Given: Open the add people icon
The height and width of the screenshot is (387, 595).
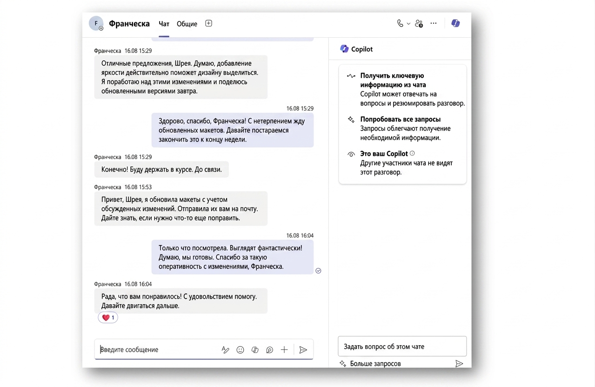Looking at the screenshot, I should (419, 23).
